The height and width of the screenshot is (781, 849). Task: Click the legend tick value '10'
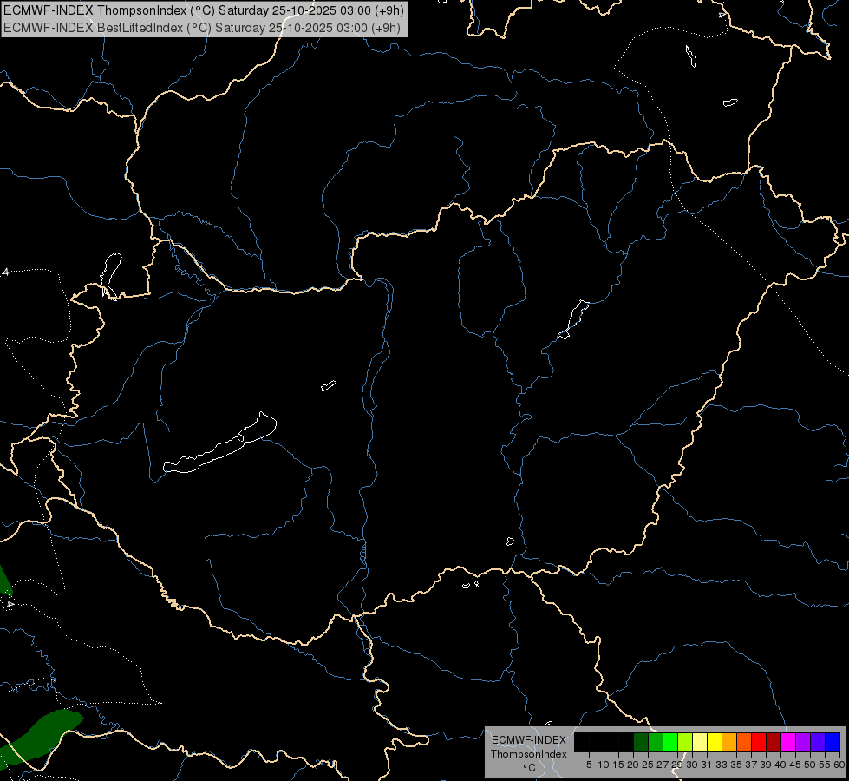coord(604,765)
